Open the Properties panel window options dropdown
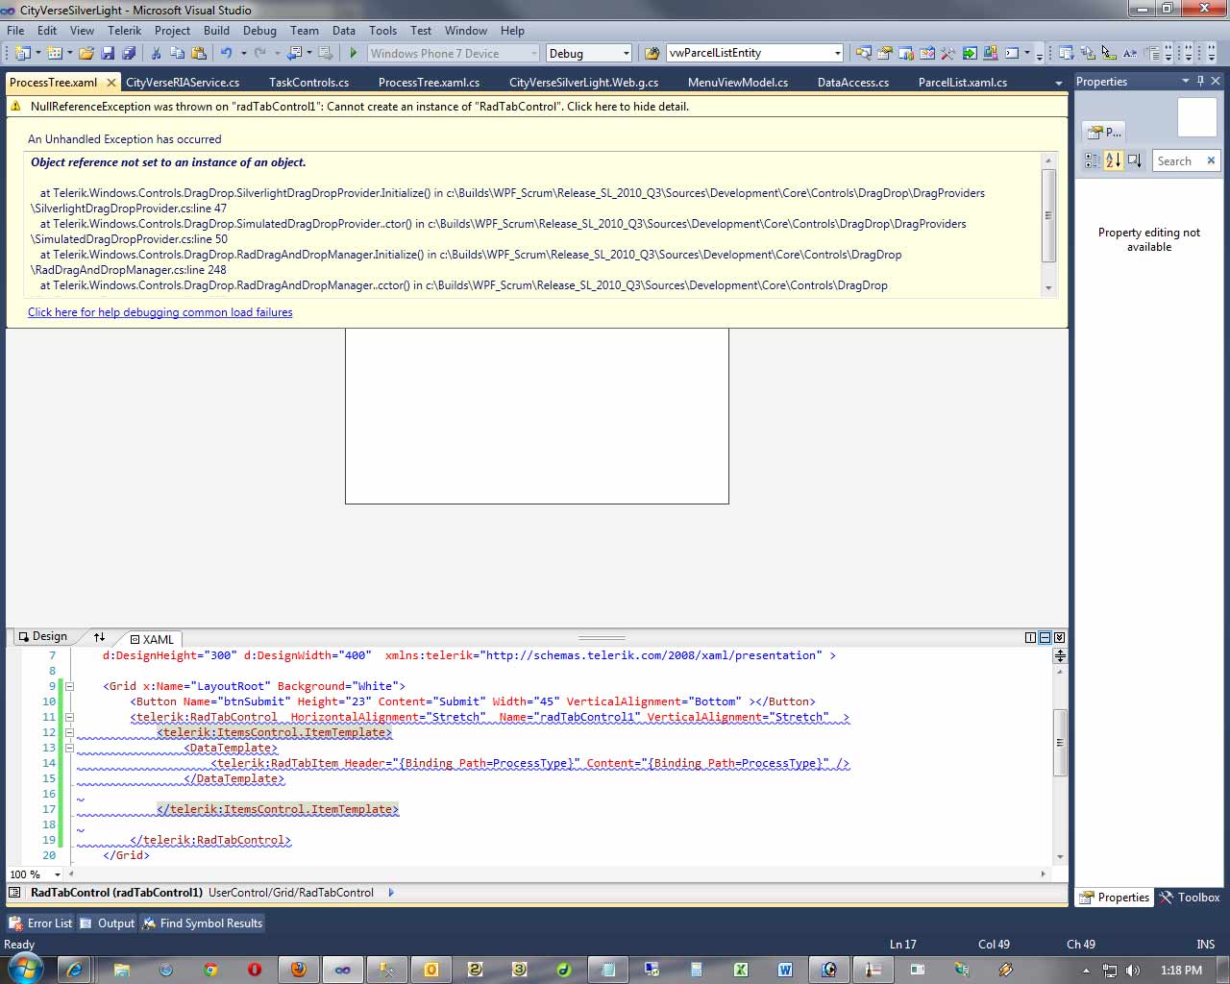This screenshot has width=1230, height=984. [1186, 82]
